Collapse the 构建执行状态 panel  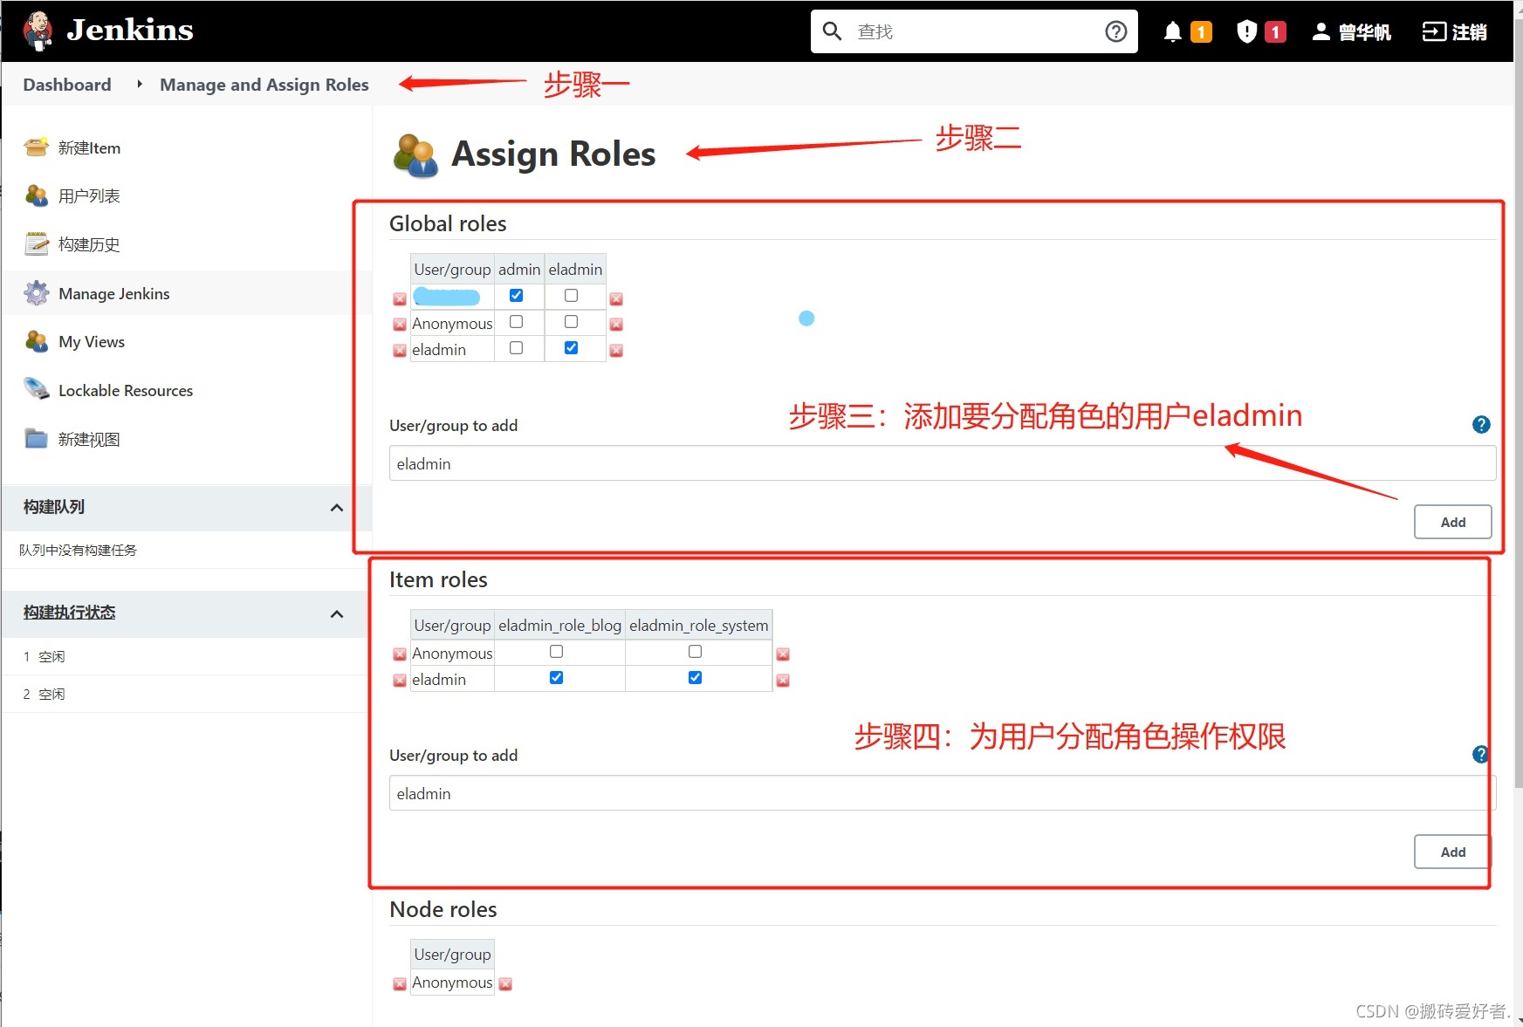337,613
